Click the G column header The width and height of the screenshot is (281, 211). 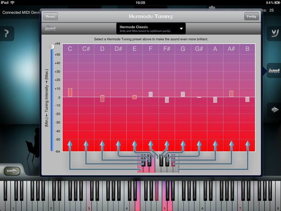[x=183, y=49]
